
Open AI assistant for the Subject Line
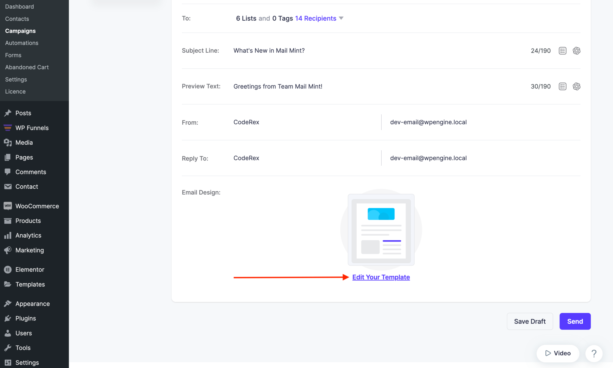click(x=576, y=51)
